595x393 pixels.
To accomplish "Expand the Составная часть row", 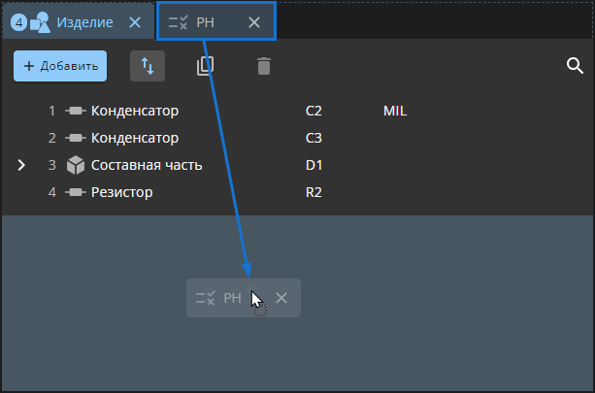I will point(21,165).
